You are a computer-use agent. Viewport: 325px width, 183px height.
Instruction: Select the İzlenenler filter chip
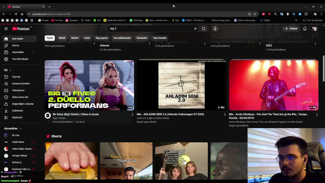tap(142, 38)
